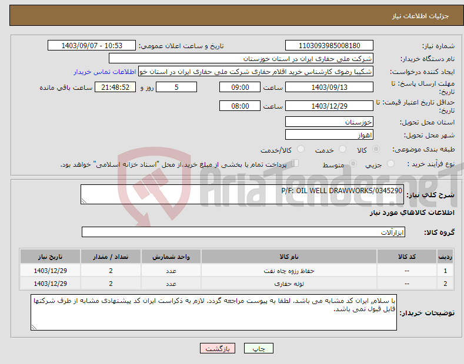This screenshot has height=364, width=464.
Task: Select the متوسط purchase type radio
Action: (353, 163)
